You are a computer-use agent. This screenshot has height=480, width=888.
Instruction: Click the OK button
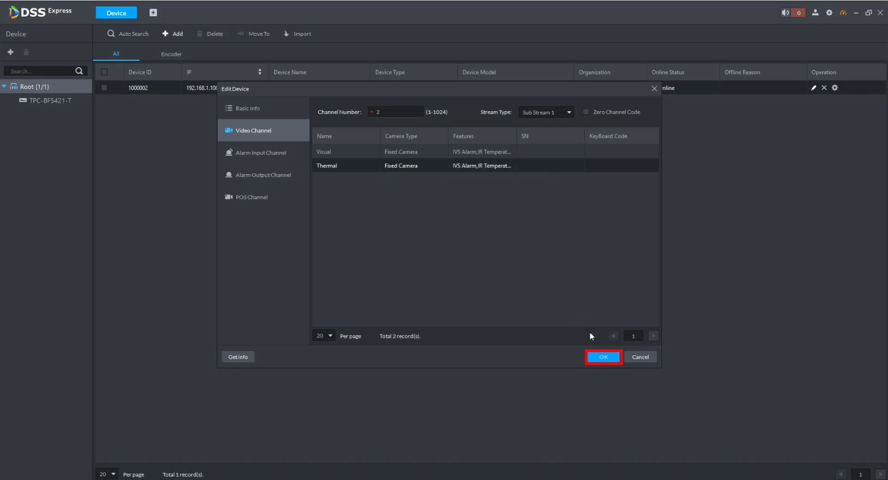pos(603,357)
